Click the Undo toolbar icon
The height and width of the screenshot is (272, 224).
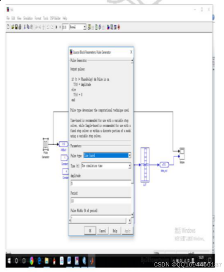coord(48,27)
